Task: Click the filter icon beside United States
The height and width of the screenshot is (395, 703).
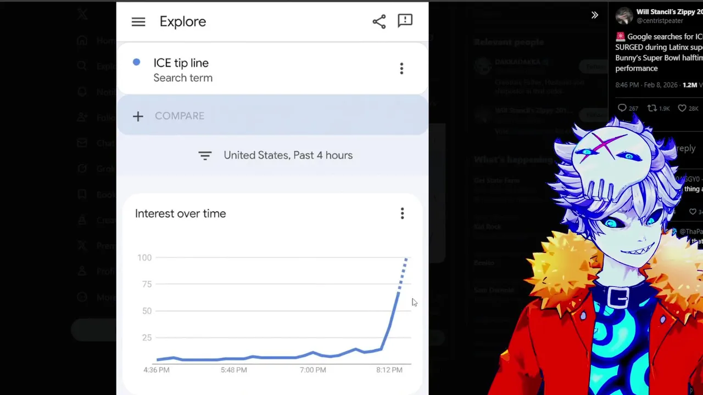Action: pyautogui.click(x=205, y=156)
